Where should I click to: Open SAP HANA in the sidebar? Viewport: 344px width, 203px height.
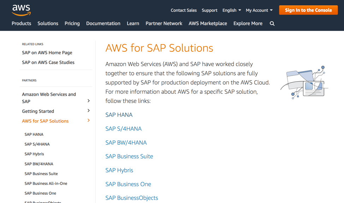pyautogui.click(x=34, y=134)
